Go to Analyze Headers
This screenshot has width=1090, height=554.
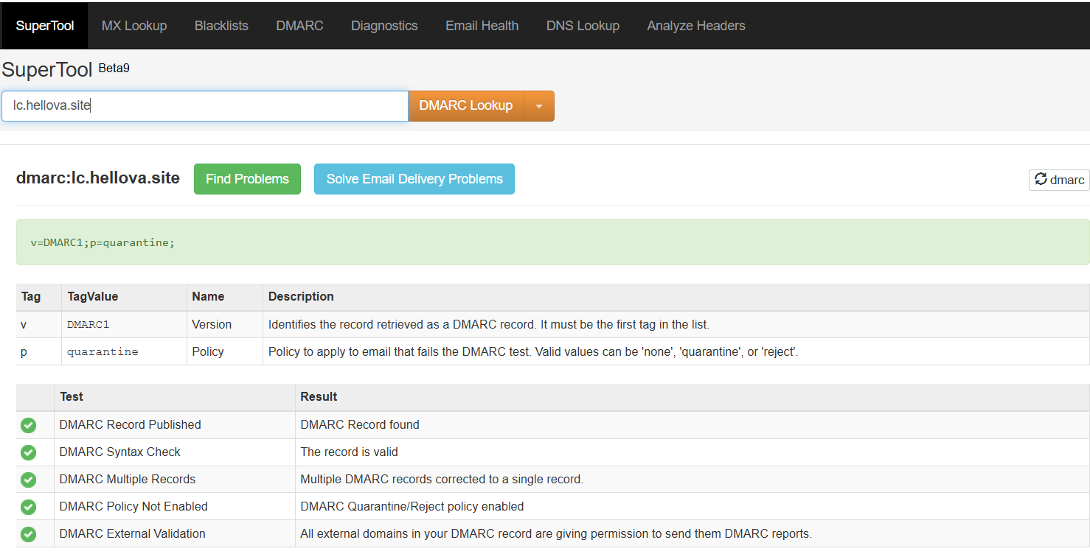695,26
